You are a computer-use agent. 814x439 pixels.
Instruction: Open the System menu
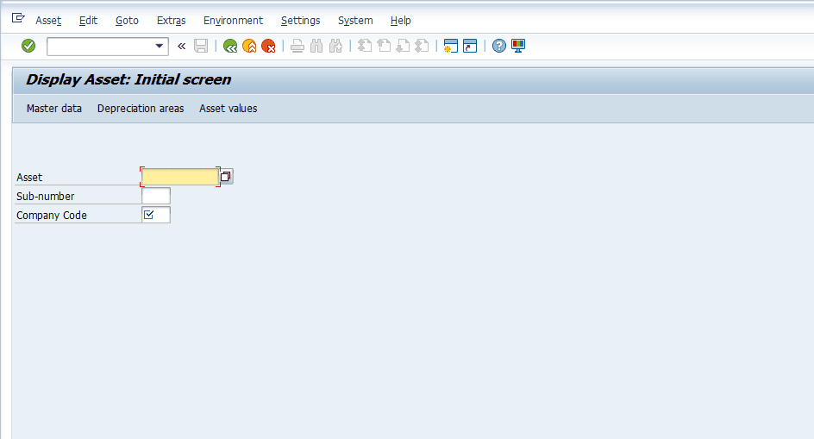(x=355, y=20)
